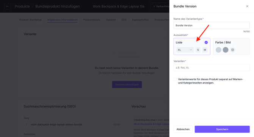Click the purple checkmark on Liste

[x=206, y=43]
